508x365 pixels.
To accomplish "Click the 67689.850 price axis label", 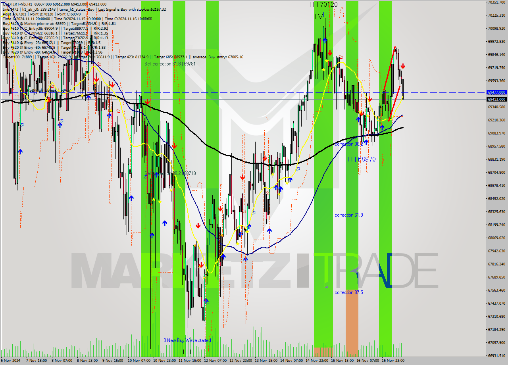I will pos(496,277).
